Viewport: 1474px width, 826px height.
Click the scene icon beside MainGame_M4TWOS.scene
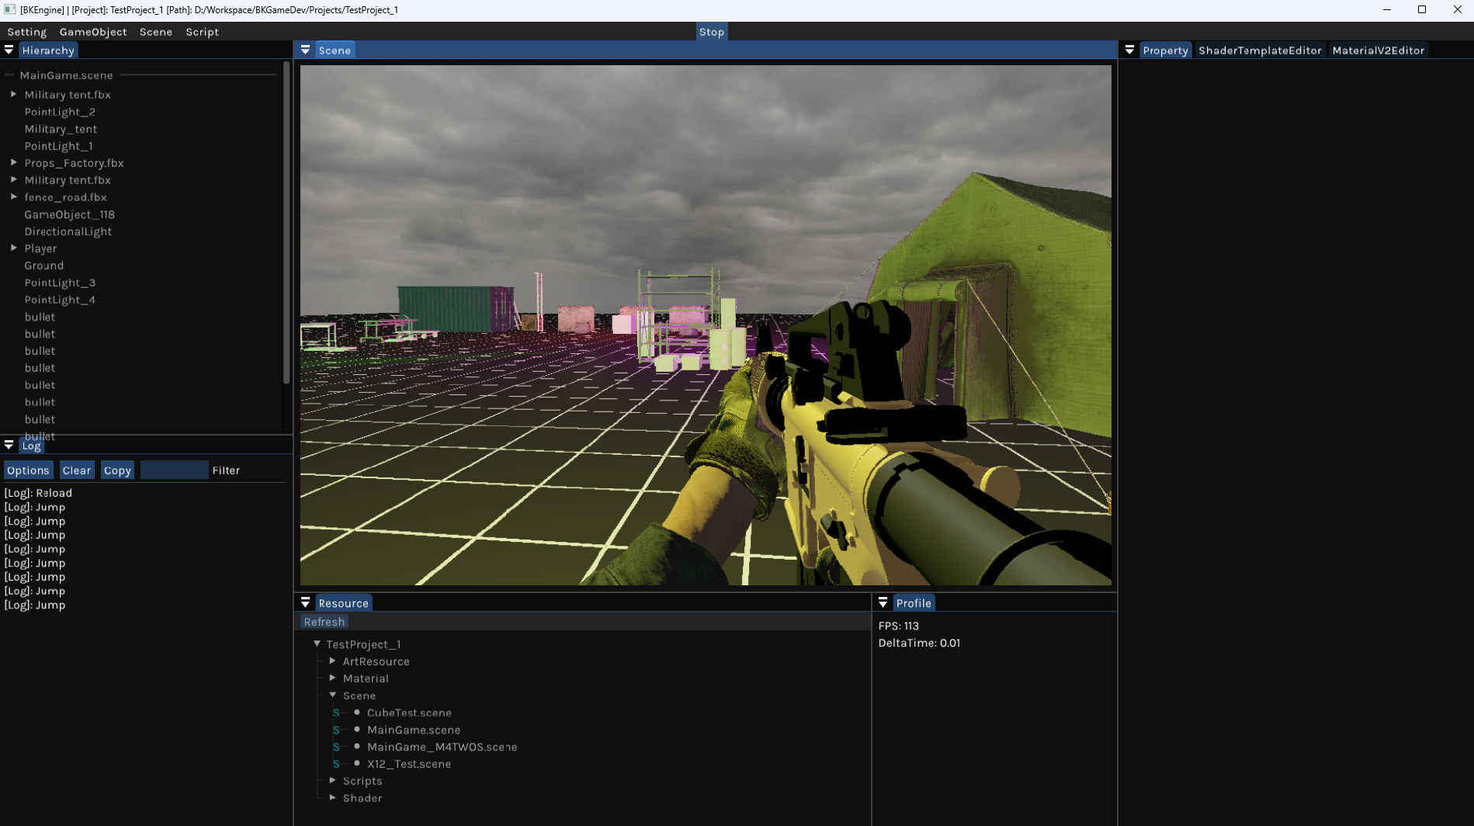coord(336,747)
